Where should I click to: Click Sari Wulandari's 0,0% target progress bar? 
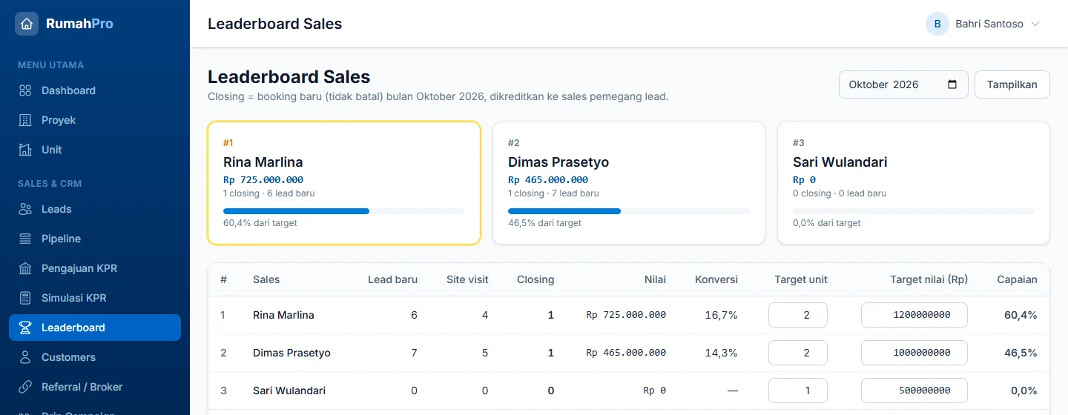[914, 211]
